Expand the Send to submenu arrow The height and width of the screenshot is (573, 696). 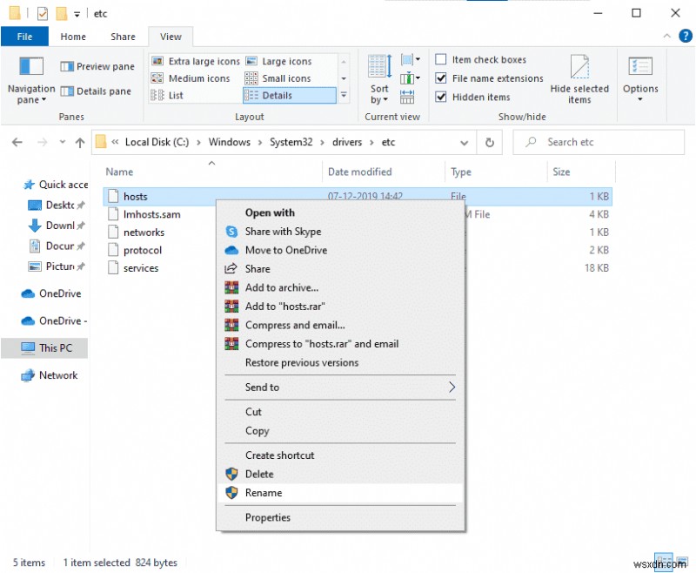(452, 388)
